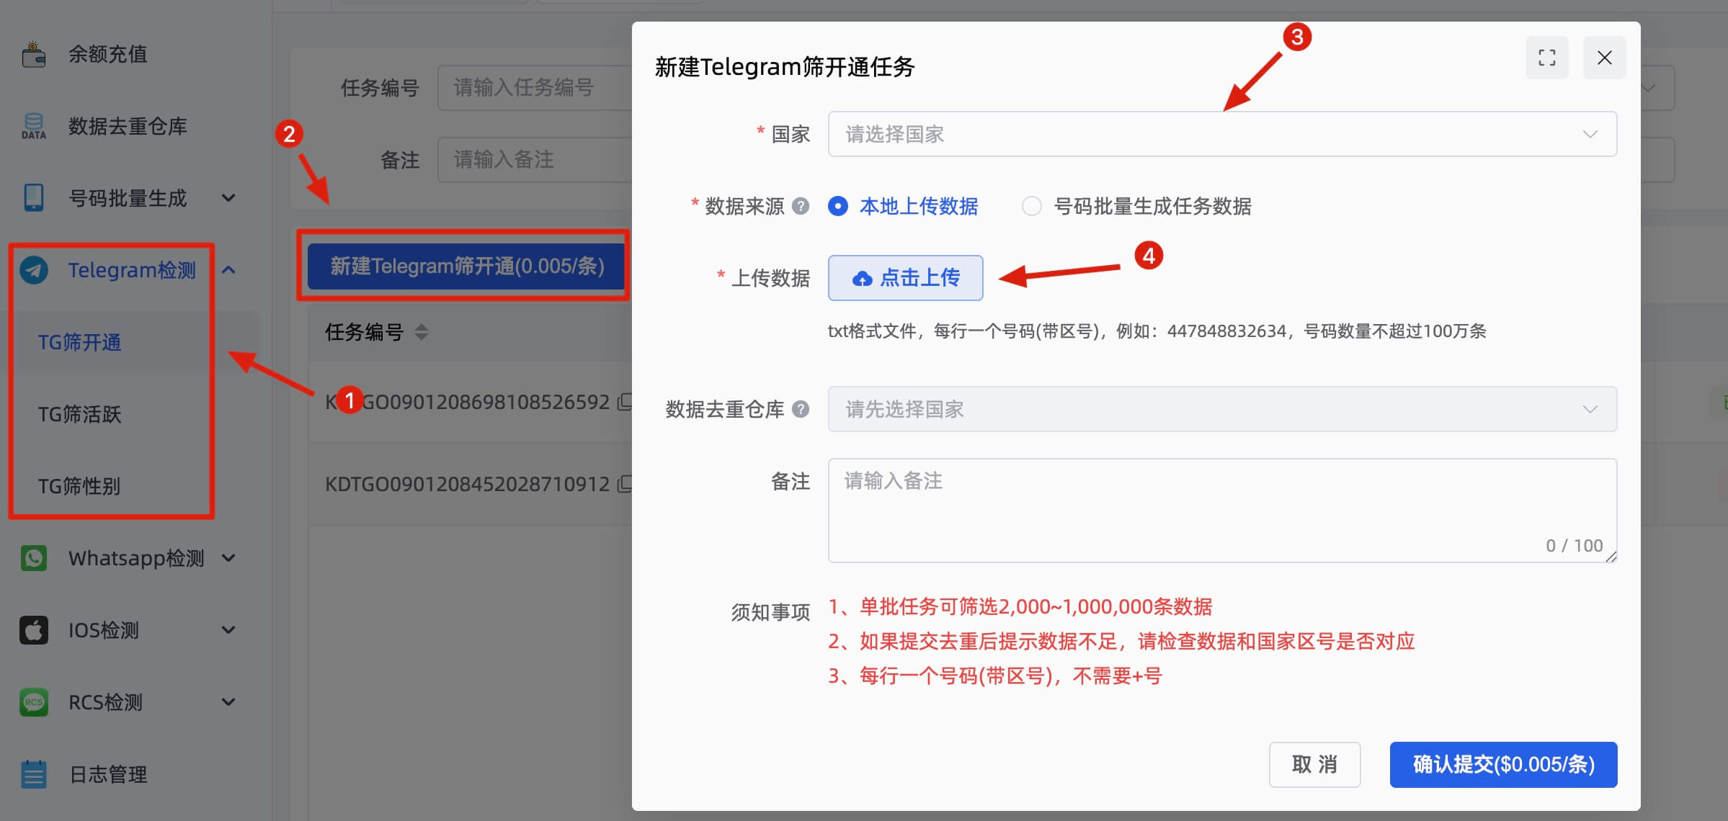Open the IOS检测 Apple icon
The width and height of the screenshot is (1728, 821).
(32, 630)
